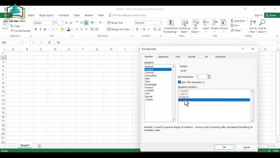Expand the Name Box dropdown arrow
Screen dimensions: 280x158
click(21, 43)
